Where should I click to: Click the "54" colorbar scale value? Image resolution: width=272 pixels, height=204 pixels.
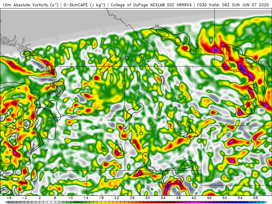coord(240,198)
